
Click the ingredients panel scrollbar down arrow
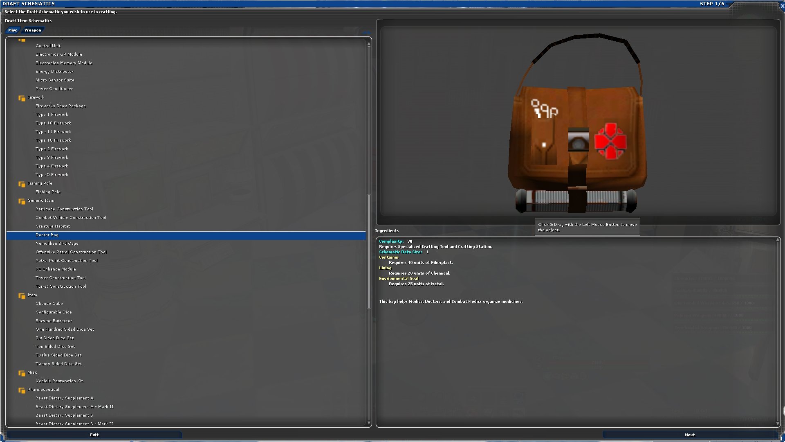click(x=778, y=424)
